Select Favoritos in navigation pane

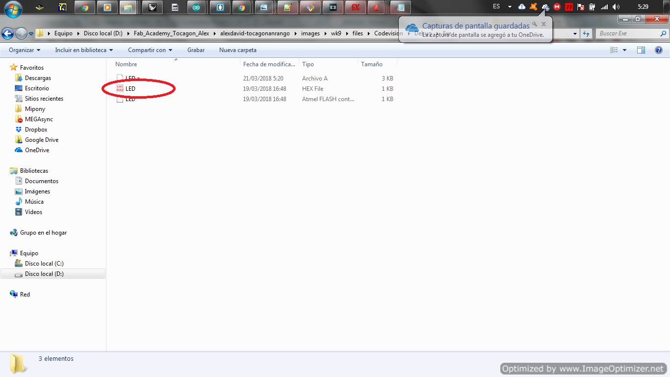(32, 68)
